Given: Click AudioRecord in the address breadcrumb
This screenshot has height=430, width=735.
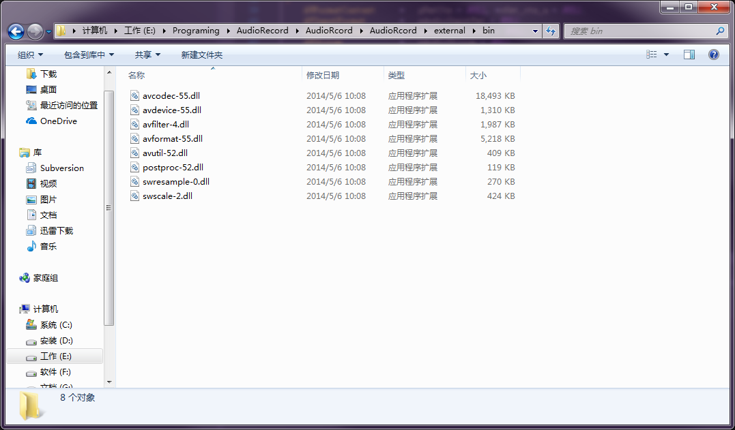Looking at the screenshot, I should coord(262,31).
